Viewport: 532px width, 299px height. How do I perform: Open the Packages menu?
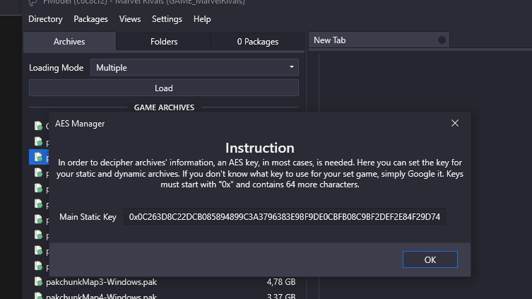(90, 19)
